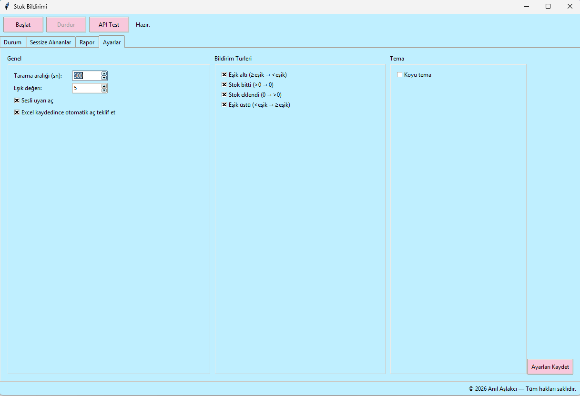The width and height of the screenshot is (580, 396).
Task: Click the "Tema" section heading
Action: pos(397,59)
